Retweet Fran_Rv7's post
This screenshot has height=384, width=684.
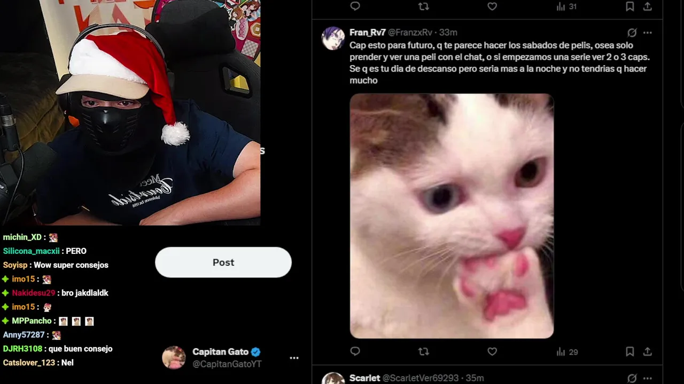click(423, 351)
